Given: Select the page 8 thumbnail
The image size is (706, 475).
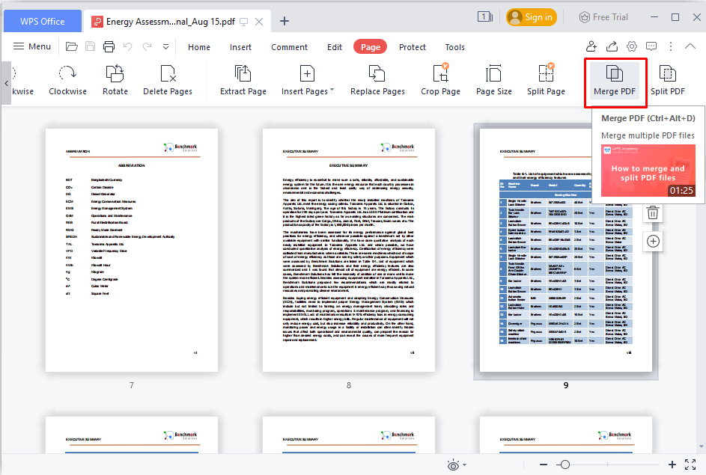Looking at the screenshot, I should click(349, 250).
